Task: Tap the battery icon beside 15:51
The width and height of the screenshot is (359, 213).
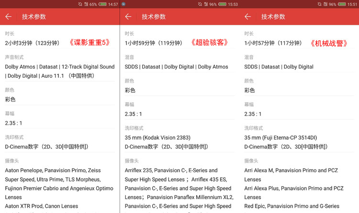Action: [x=342, y=4]
